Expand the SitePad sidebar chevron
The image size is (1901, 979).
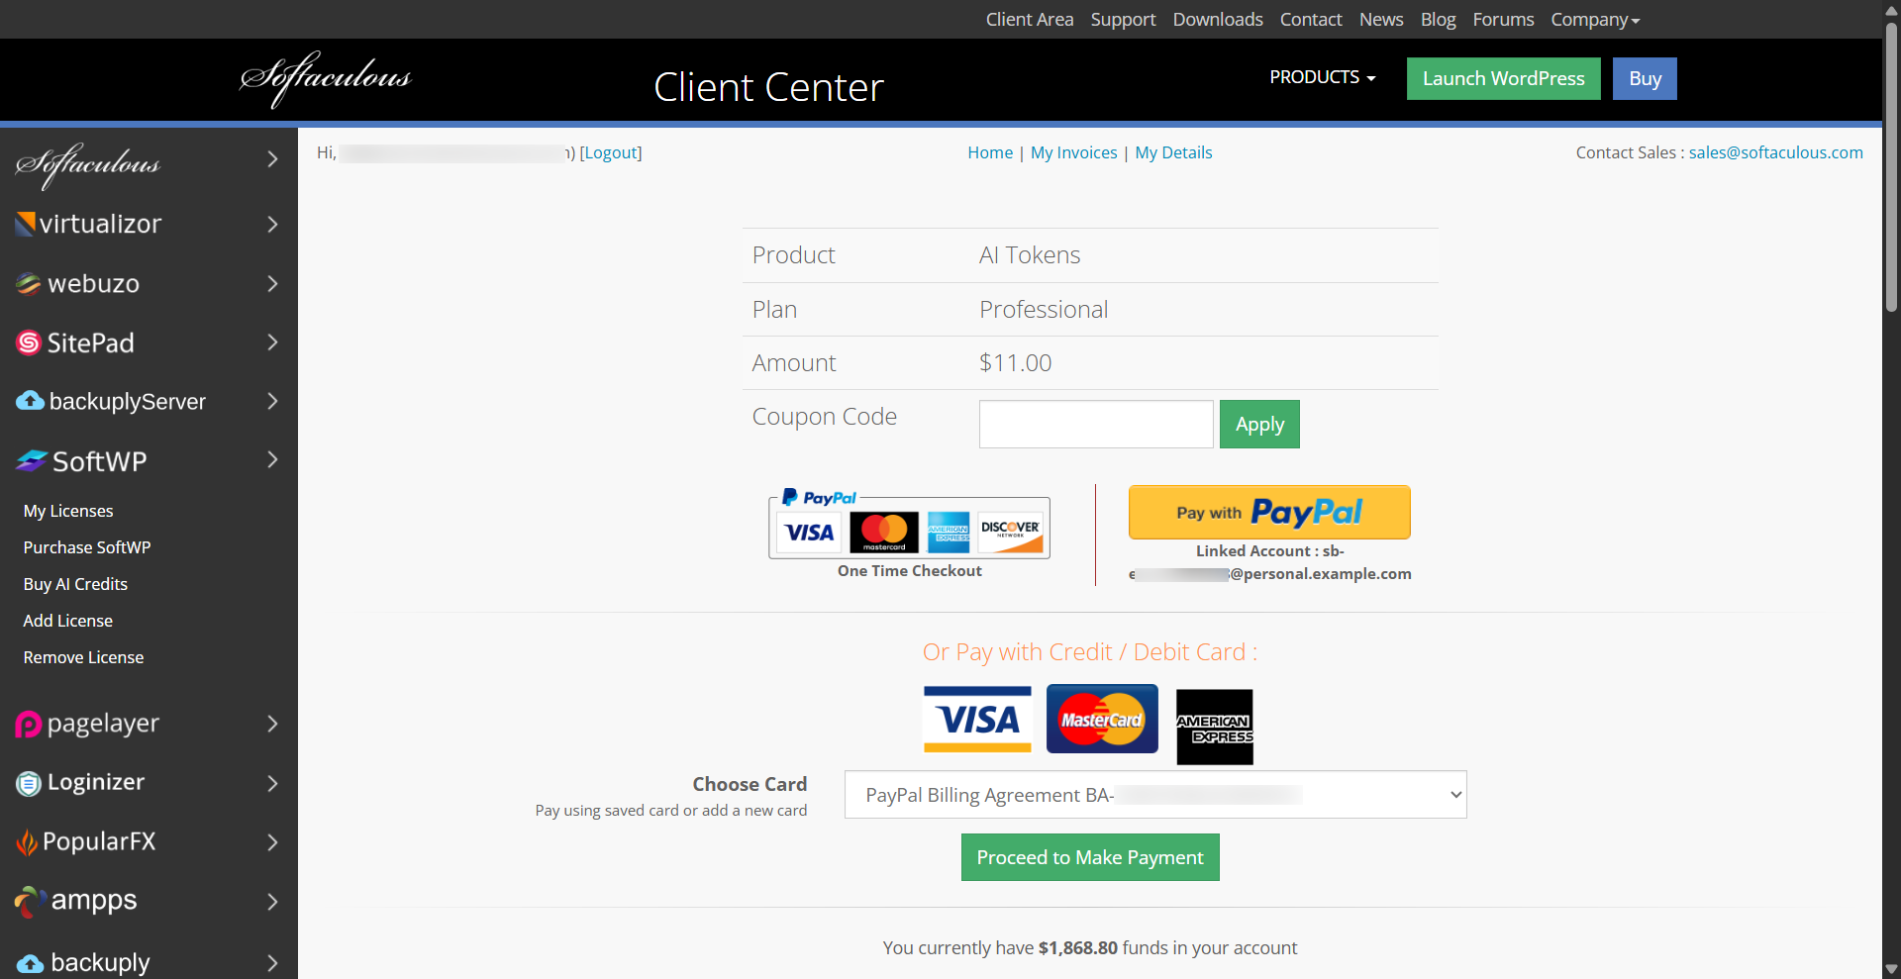click(272, 343)
